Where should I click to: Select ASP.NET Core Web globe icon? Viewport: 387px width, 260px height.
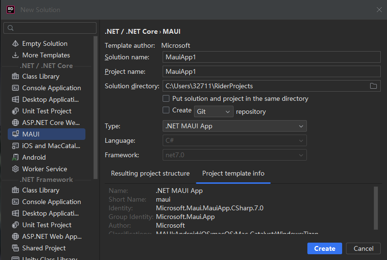15,123
